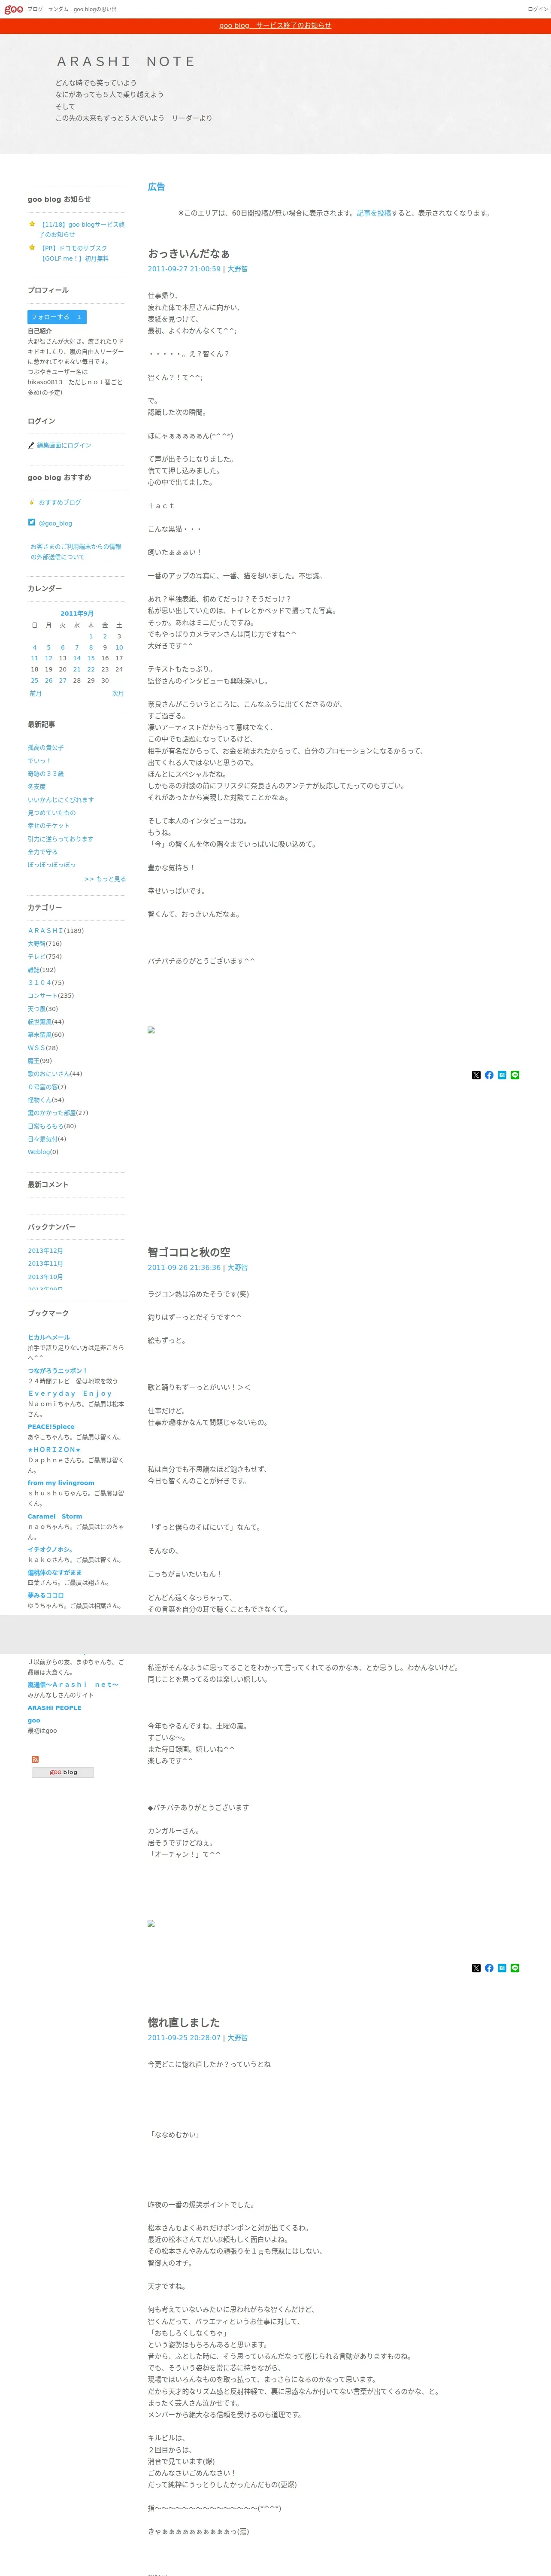This screenshot has width=551, height=2576.
Task: Bookmark the 智ゴコロと秋の空 post on Hatena
Action: click(x=502, y=1968)
